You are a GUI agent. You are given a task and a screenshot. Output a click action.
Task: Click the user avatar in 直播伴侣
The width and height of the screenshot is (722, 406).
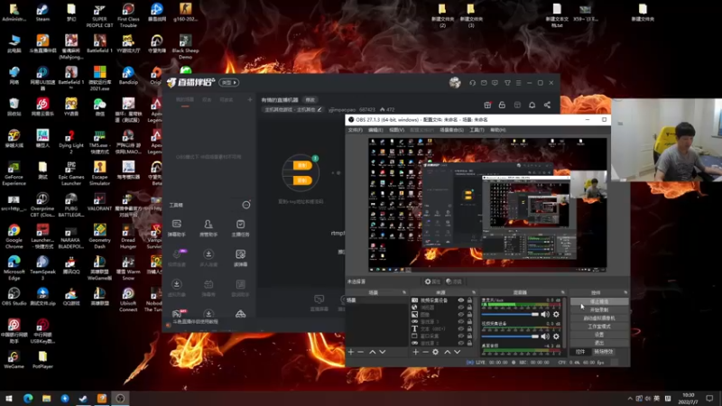(455, 83)
